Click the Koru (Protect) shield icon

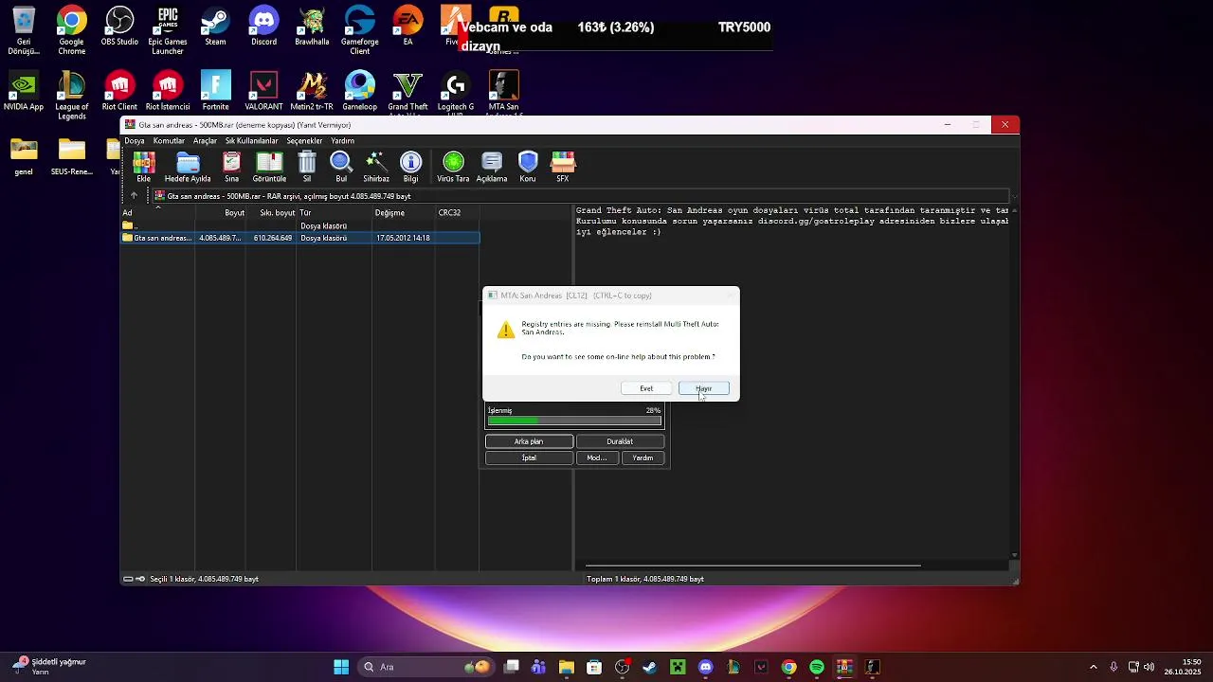tap(528, 167)
